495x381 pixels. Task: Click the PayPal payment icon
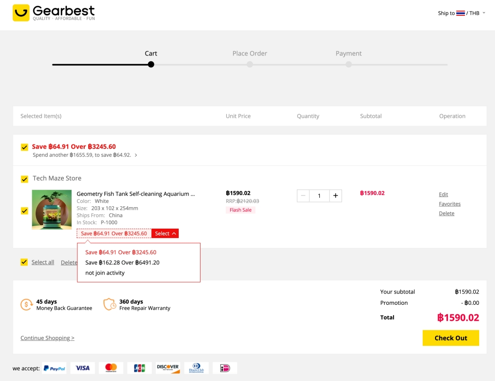coord(54,368)
